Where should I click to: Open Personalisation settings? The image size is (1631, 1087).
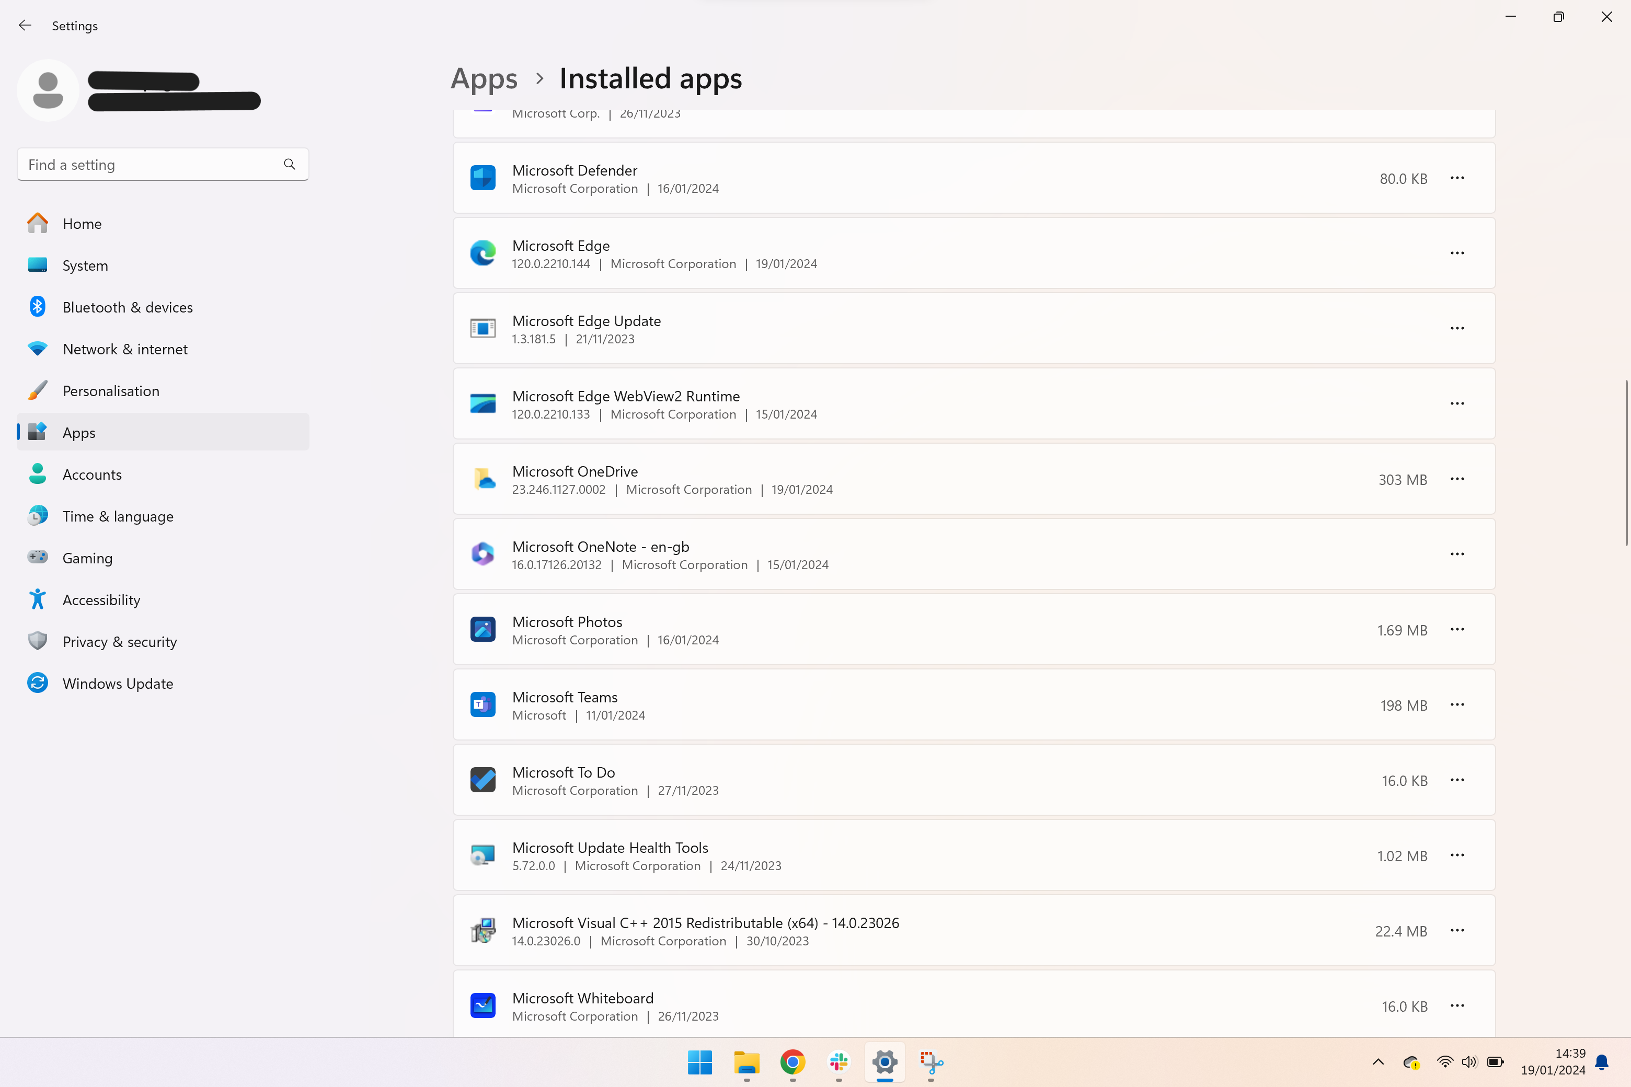pos(163,391)
